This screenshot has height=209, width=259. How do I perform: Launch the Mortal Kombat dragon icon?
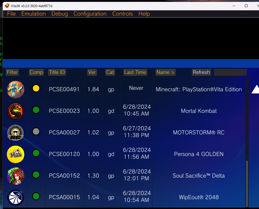pos(16,111)
